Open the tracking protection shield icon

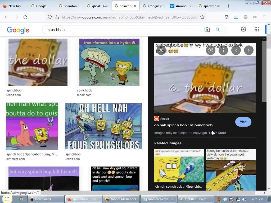click(50, 17)
